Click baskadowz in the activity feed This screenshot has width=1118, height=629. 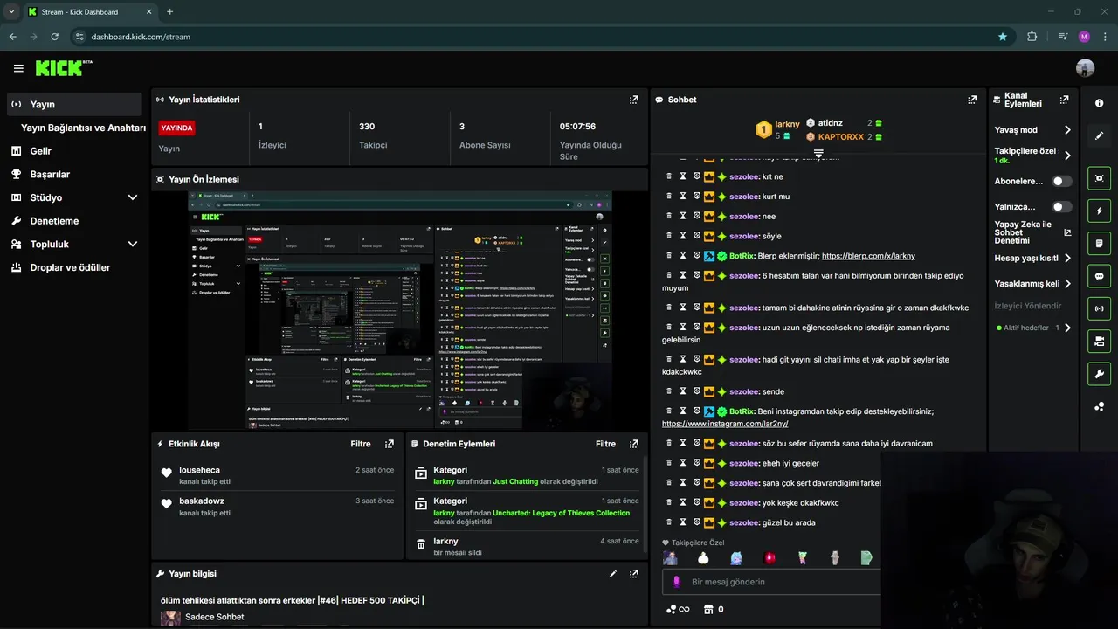tap(202, 501)
